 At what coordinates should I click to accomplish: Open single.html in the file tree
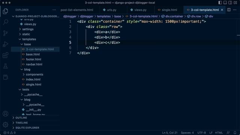coord(33,84)
